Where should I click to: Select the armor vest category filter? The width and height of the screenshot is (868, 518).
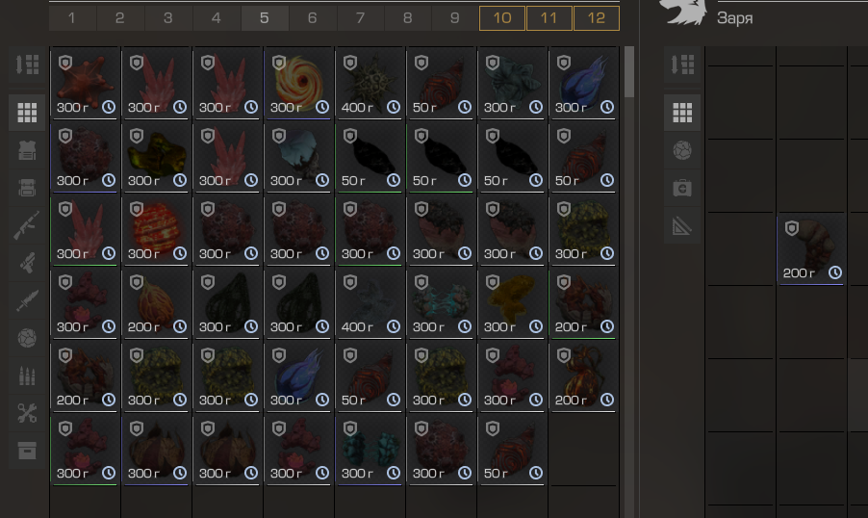pos(27,150)
